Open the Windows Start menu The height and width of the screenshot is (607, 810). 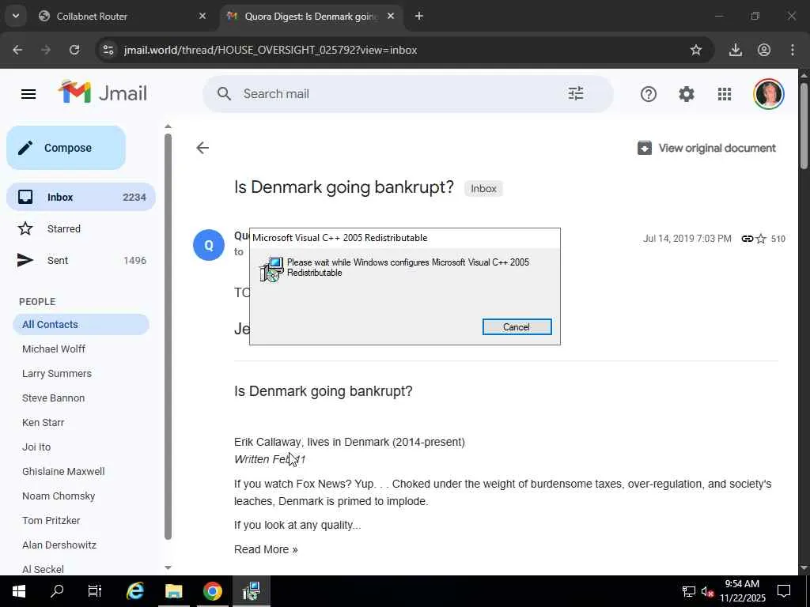(19, 591)
